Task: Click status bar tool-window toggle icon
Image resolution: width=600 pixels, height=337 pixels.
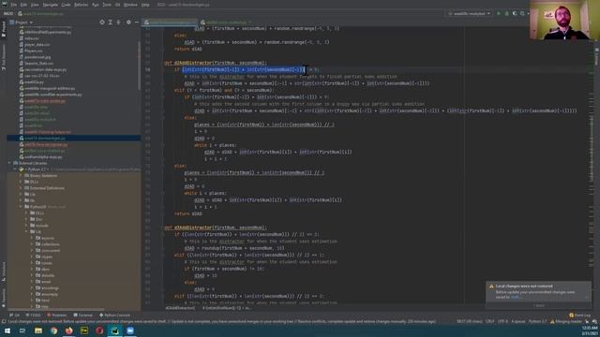Action: [4, 322]
